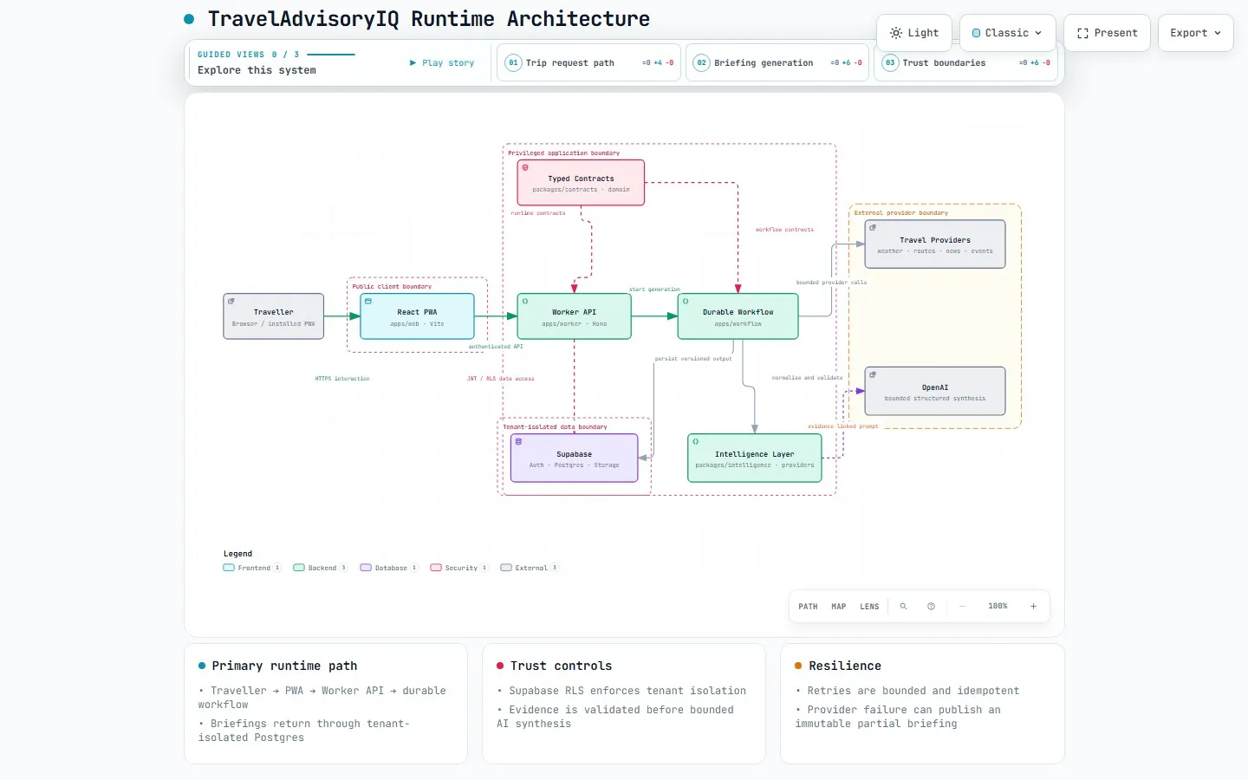The image size is (1248, 780).
Task: Switch to PATH mode
Action: (x=808, y=607)
